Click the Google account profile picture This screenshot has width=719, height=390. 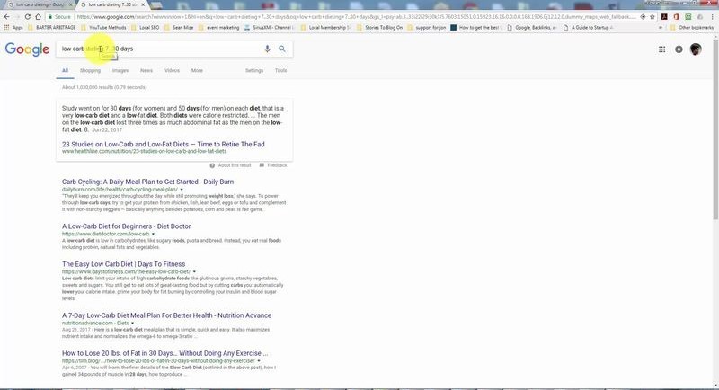tap(696, 49)
